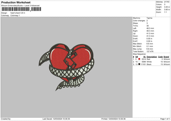Image resolution: width=171 pixels, height=121 pixels.
Task: Click the 'Last Saved: 12/03/2024 10.09.35' footer text
Action: [56, 119]
